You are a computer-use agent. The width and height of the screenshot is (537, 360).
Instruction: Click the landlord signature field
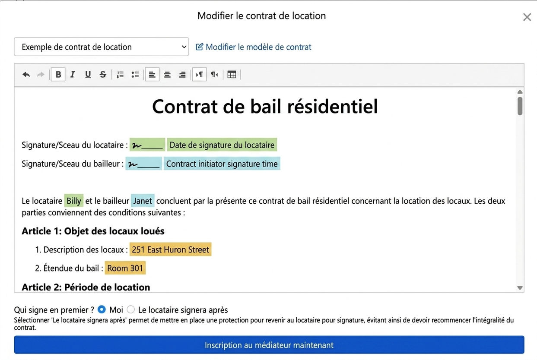[144, 164]
